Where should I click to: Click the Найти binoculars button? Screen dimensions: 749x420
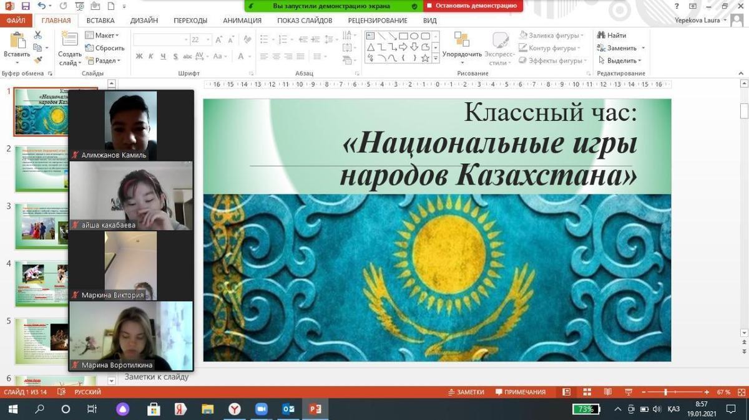pyautogui.click(x=612, y=36)
